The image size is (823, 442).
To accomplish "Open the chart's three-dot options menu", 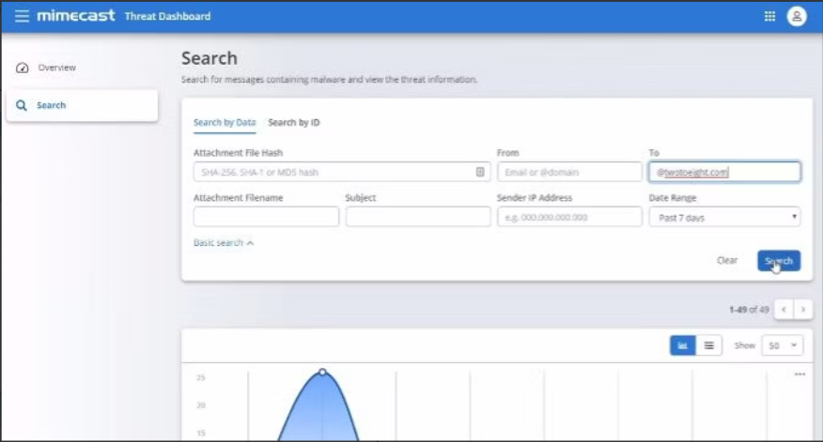I will tap(800, 374).
